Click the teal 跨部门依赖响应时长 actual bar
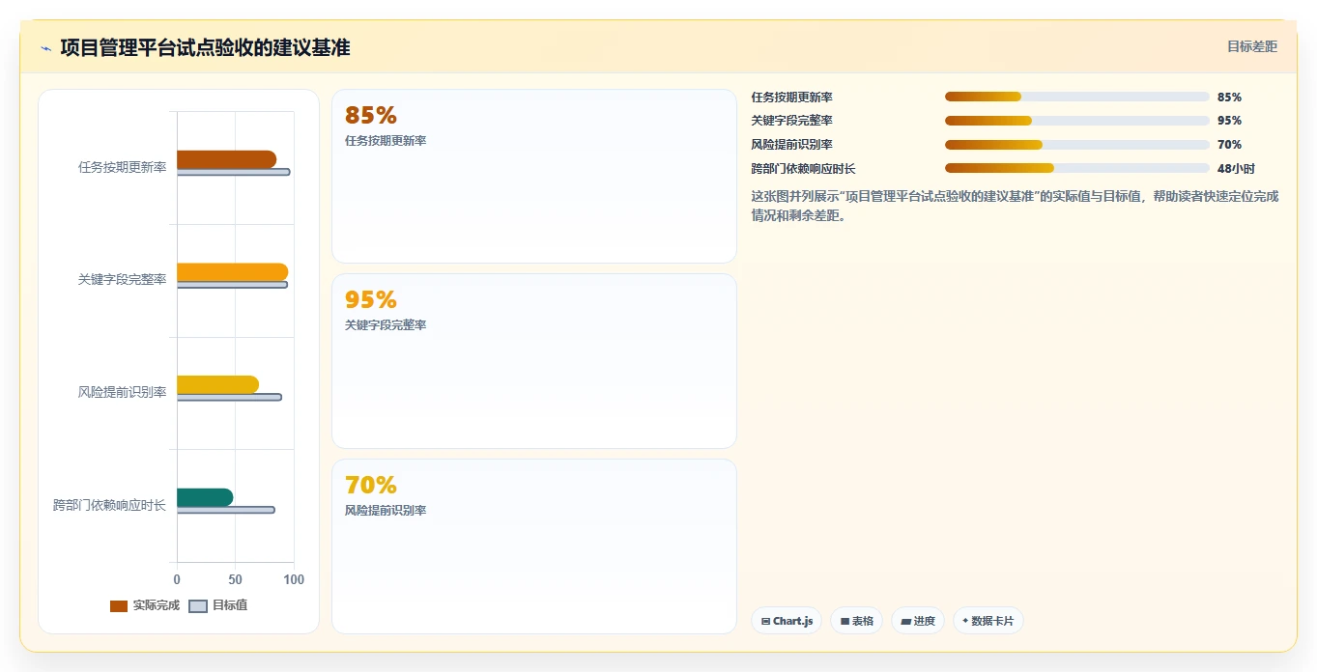1317x672 pixels. [205, 497]
